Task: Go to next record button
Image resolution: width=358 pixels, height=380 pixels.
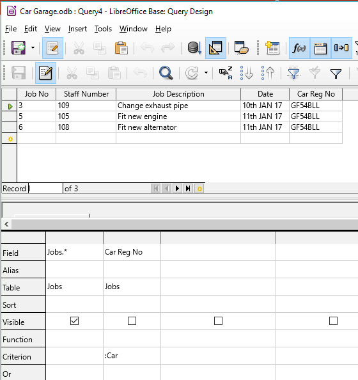Action: coord(177,188)
